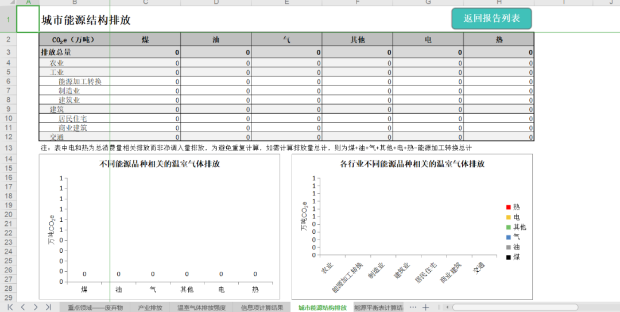Screen dimensions: 620x312
Task: Click the CO2e（万吨） header cell
Action: point(75,40)
